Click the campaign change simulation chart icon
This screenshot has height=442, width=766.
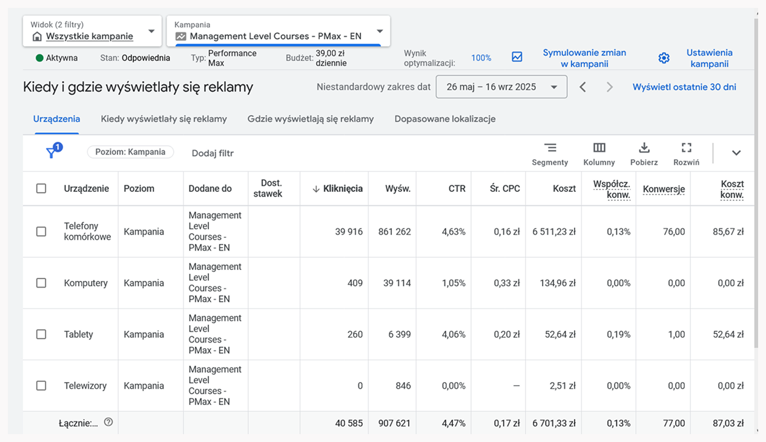(517, 57)
